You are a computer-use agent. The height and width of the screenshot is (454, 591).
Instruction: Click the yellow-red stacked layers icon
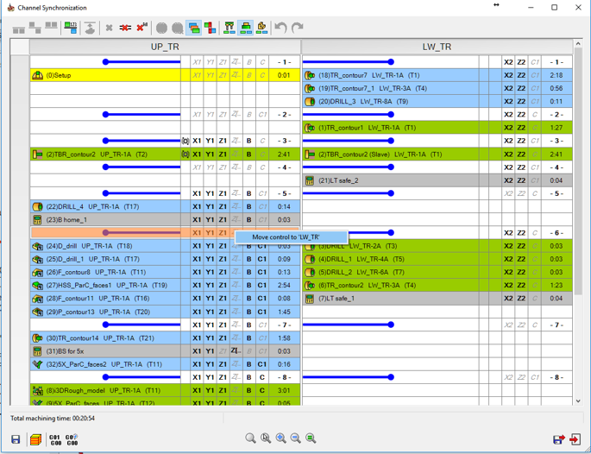click(36, 439)
